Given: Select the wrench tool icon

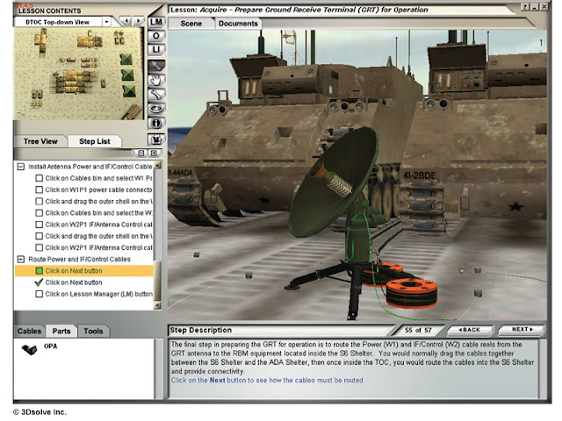Looking at the screenshot, I should (x=156, y=95).
